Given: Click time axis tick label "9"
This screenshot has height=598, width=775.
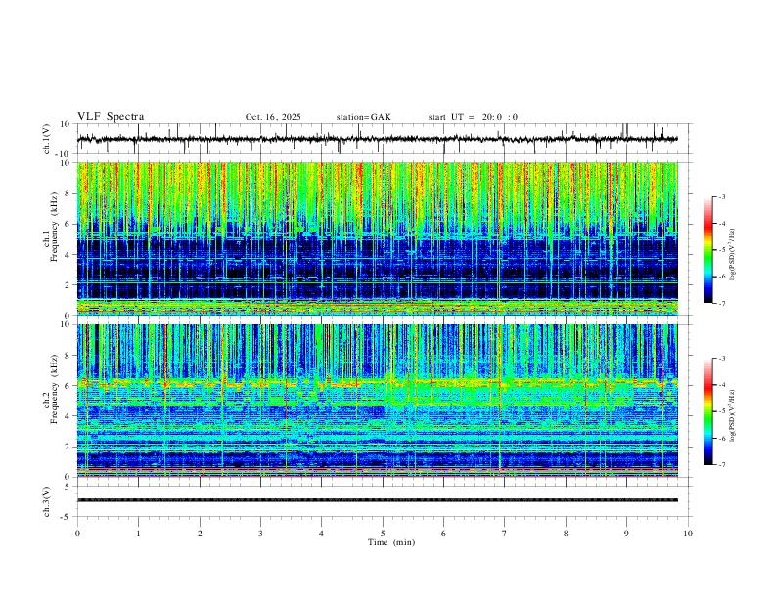Looking at the screenshot, I should point(626,534).
